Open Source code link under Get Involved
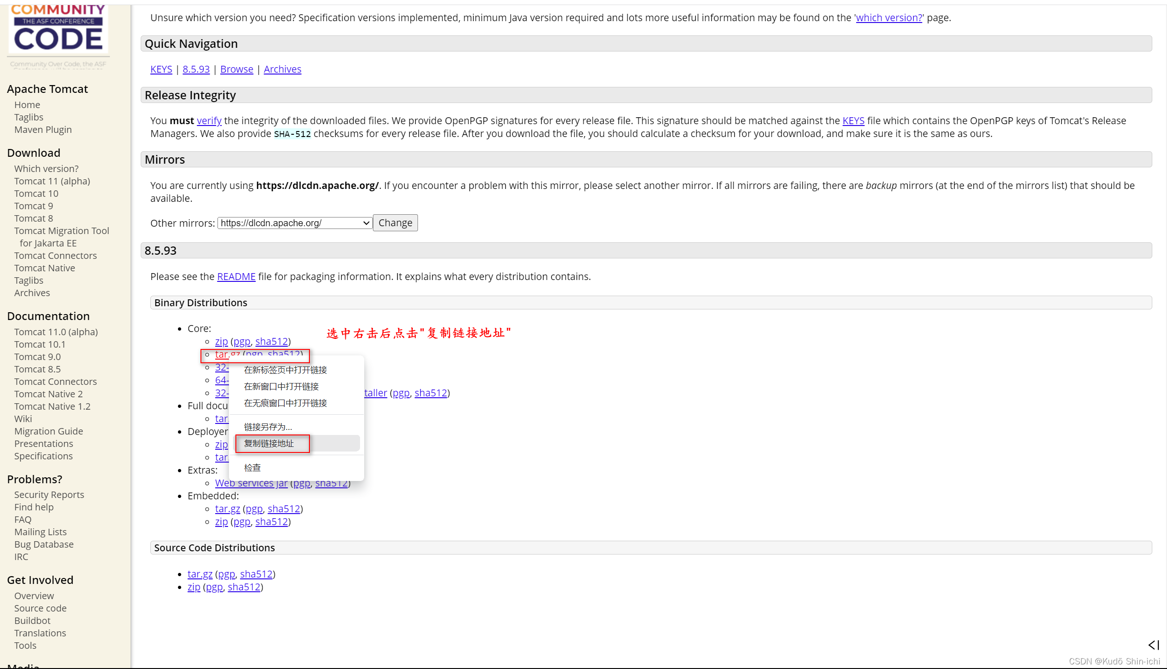The height and width of the screenshot is (669, 1167). click(x=40, y=608)
